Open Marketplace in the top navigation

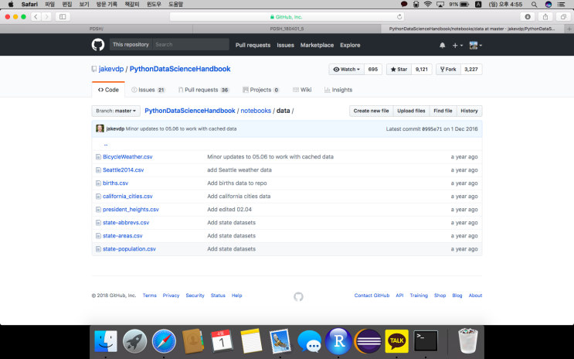pos(317,45)
